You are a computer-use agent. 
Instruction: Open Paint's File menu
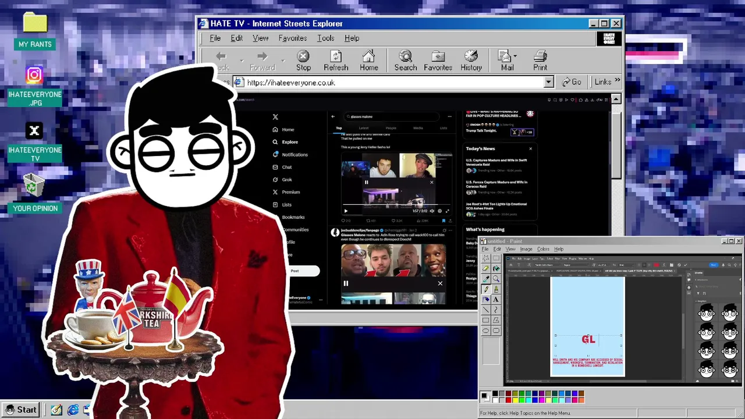pos(485,249)
